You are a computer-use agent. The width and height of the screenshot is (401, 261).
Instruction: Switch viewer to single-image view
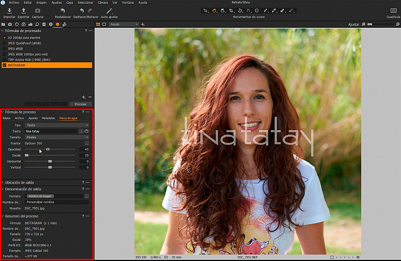104,24
